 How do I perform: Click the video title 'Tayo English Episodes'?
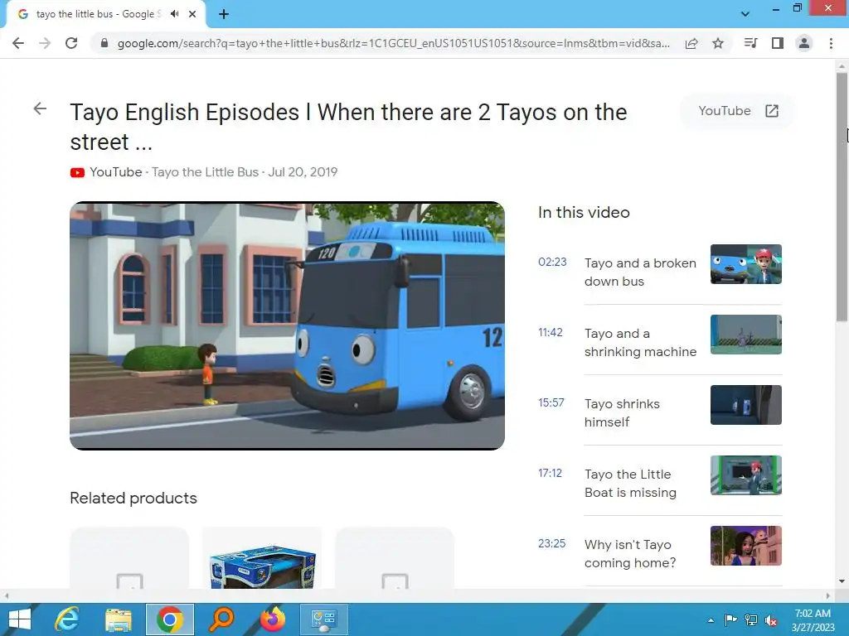[x=348, y=127]
